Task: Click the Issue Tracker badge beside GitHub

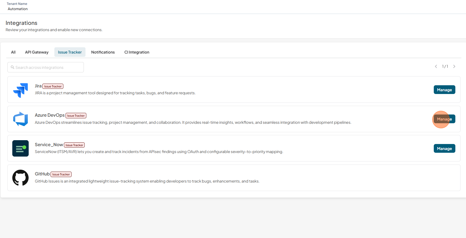Action: coord(61,174)
